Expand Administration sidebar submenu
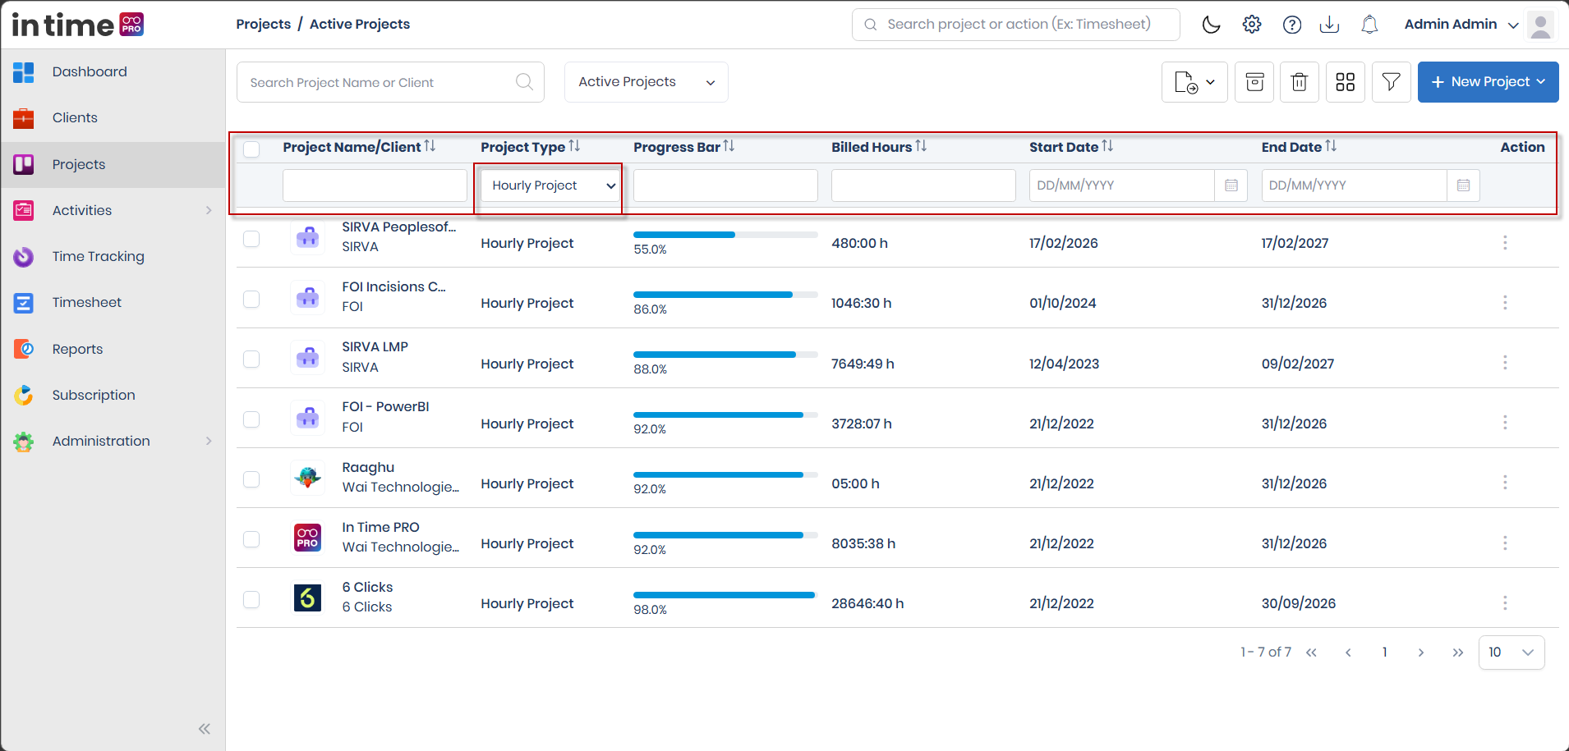Screen dimensions: 1569x751 209,441
